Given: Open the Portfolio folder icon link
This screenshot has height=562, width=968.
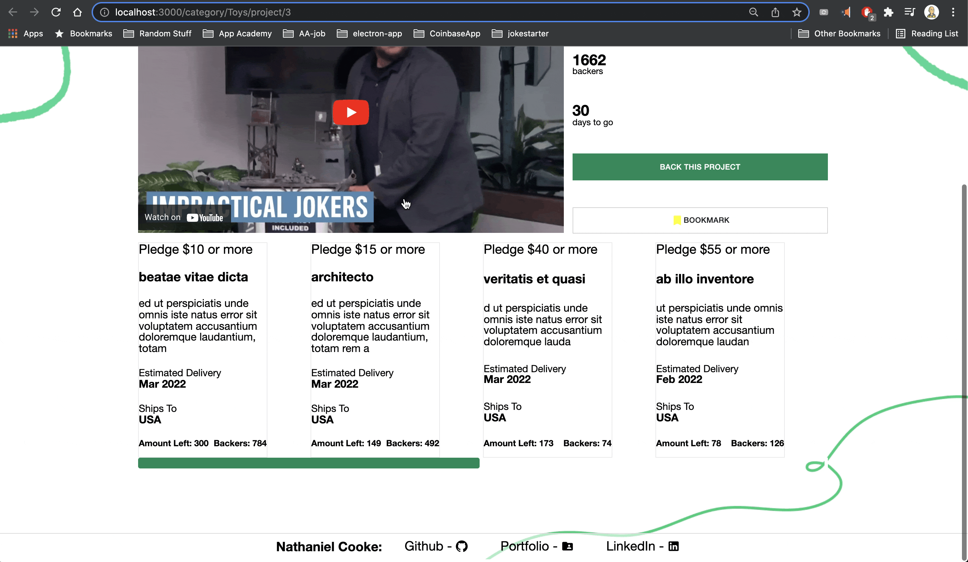Looking at the screenshot, I should 567,546.
